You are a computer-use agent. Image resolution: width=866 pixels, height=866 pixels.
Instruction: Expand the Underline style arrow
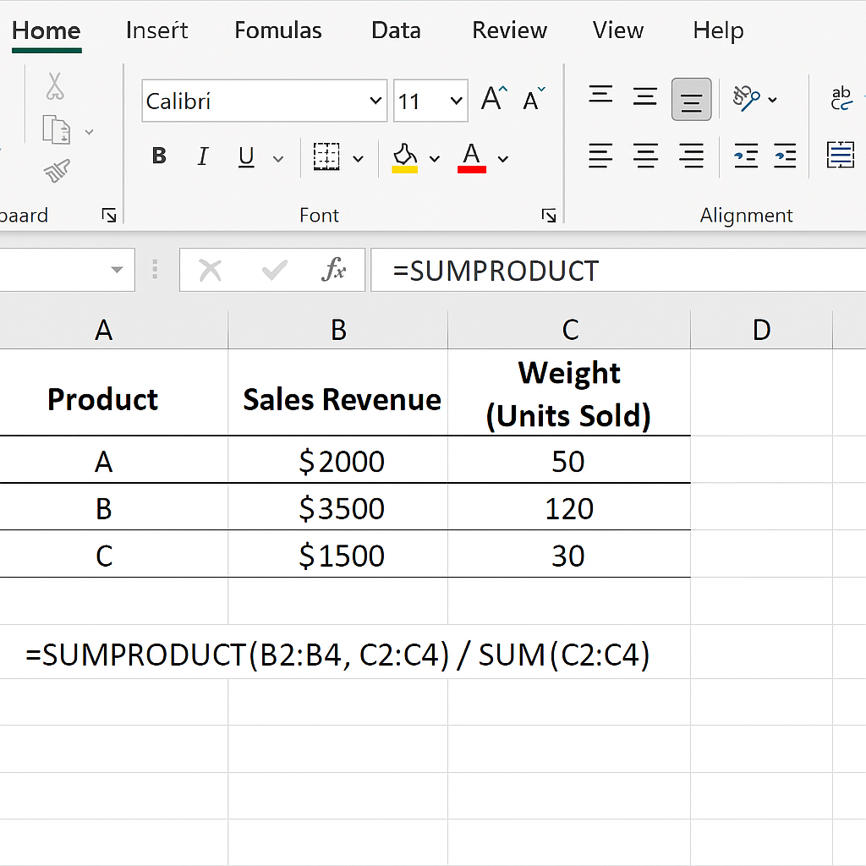point(278,160)
